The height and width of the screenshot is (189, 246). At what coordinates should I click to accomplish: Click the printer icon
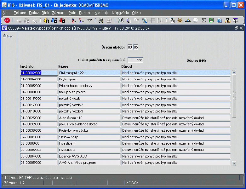pyautogui.click(x=101, y=20)
